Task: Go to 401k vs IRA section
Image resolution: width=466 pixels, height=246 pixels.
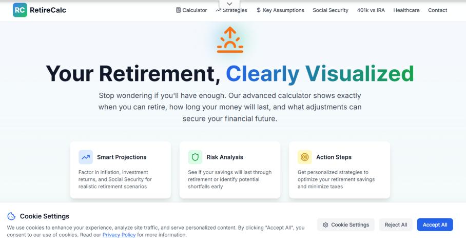Action: pyautogui.click(x=371, y=10)
